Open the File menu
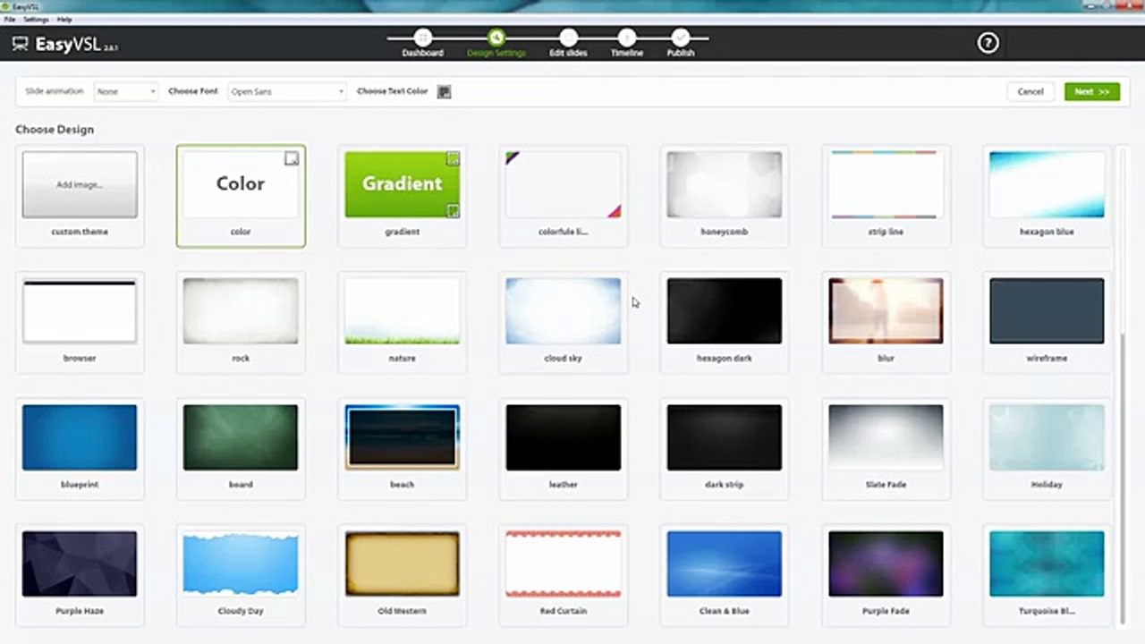Viewport: 1145px width, 644px height. click(10, 19)
